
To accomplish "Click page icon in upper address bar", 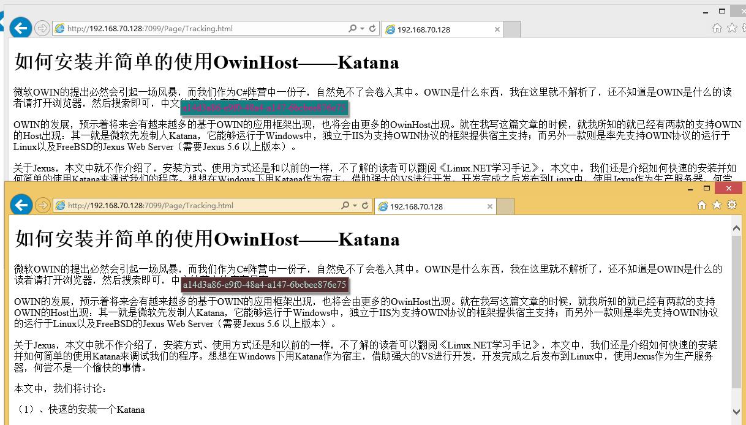I will [60, 28].
